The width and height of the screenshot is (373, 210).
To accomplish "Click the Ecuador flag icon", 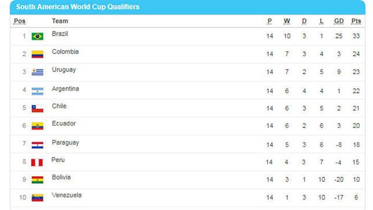I will (x=37, y=126).
